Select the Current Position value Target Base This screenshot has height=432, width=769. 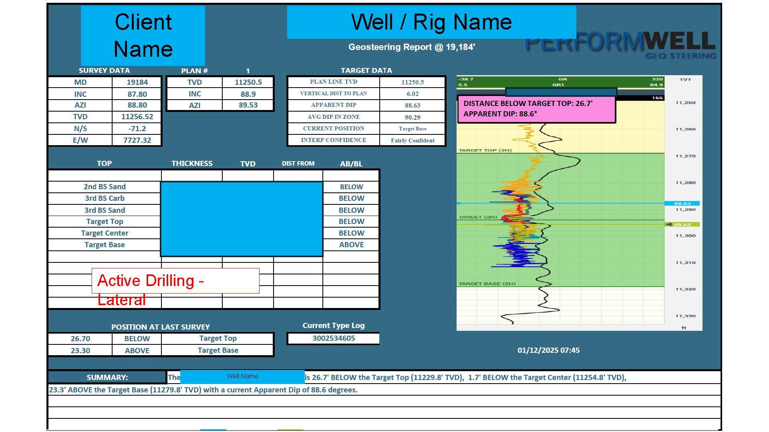coord(412,129)
